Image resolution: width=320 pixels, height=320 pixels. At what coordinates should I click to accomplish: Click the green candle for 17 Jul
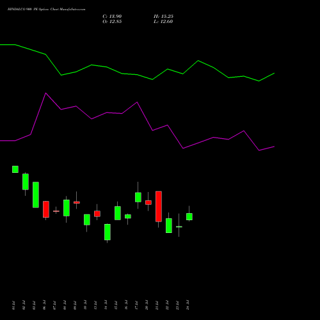tap(138, 197)
